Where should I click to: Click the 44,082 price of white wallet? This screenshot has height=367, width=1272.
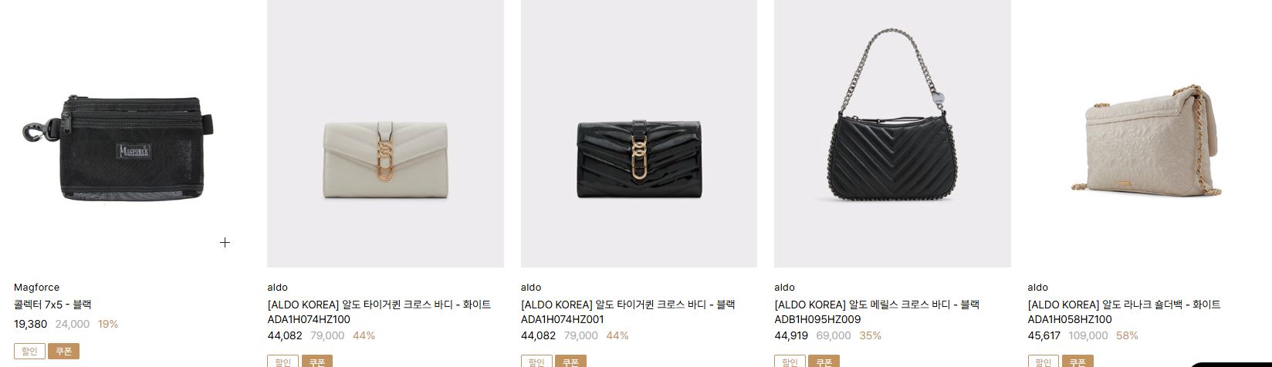click(285, 335)
